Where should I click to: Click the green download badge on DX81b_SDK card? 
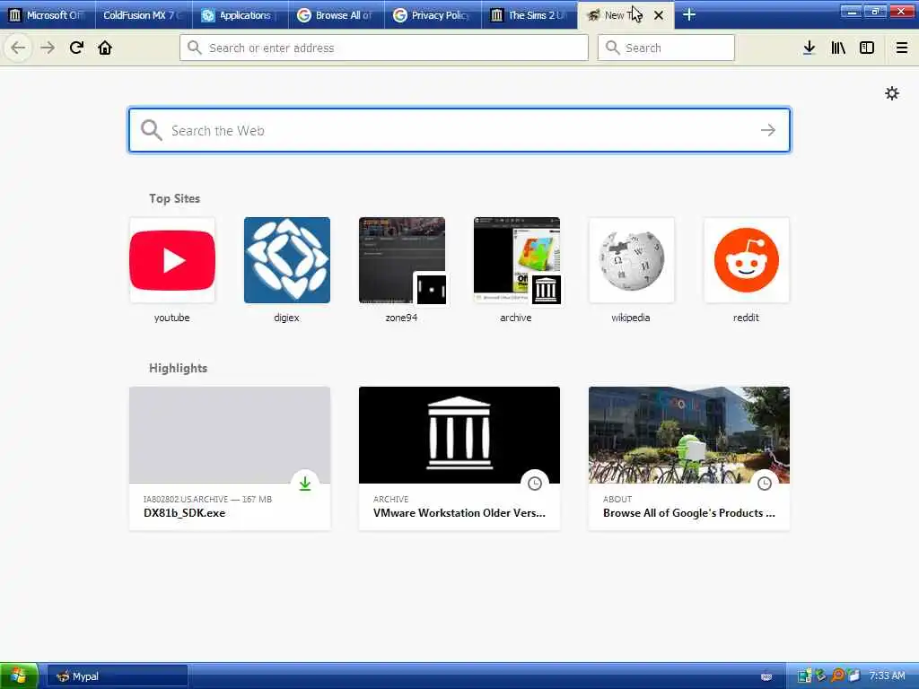pyautogui.click(x=305, y=484)
